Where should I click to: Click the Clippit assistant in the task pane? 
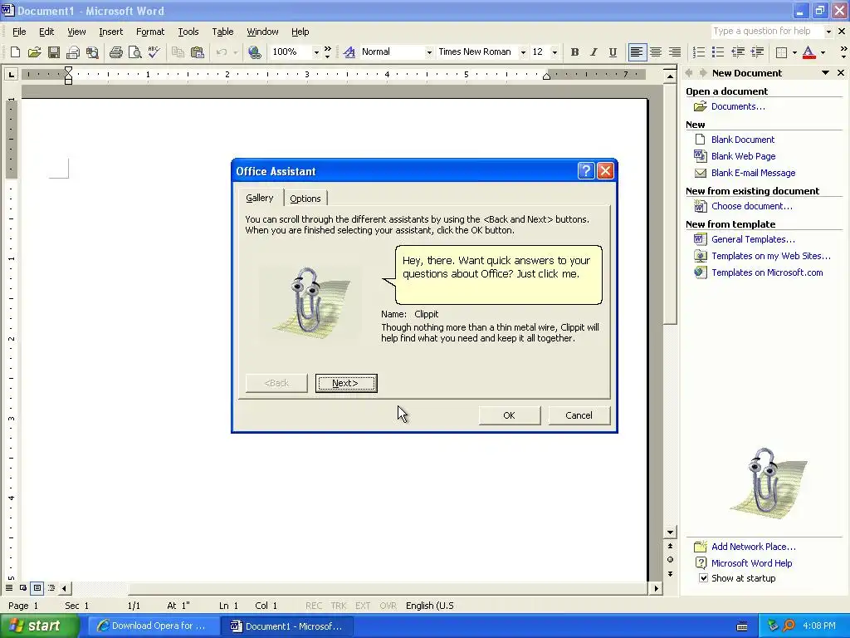coord(769,482)
